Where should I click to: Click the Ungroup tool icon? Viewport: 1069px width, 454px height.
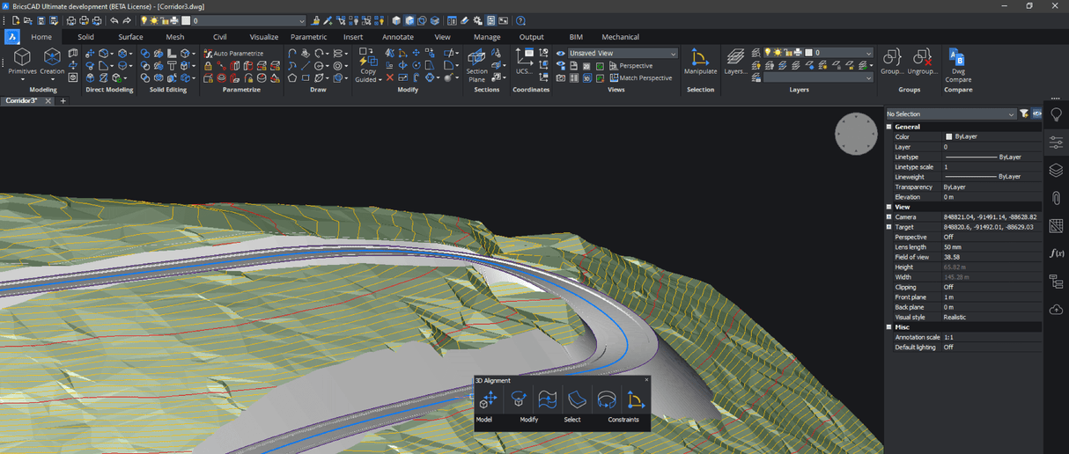[x=922, y=62]
